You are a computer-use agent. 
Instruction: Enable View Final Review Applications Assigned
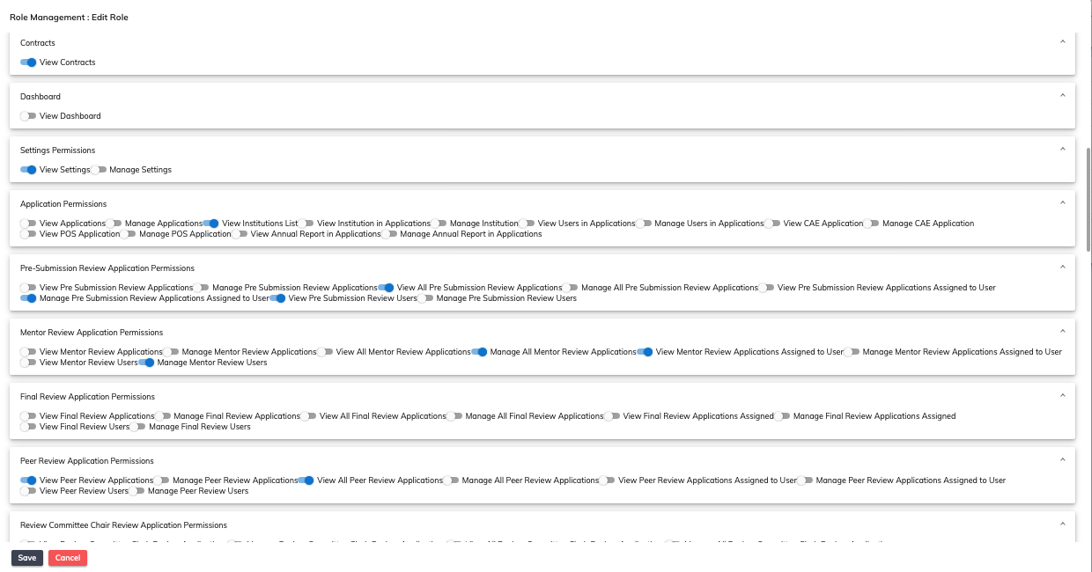pos(612,416)
